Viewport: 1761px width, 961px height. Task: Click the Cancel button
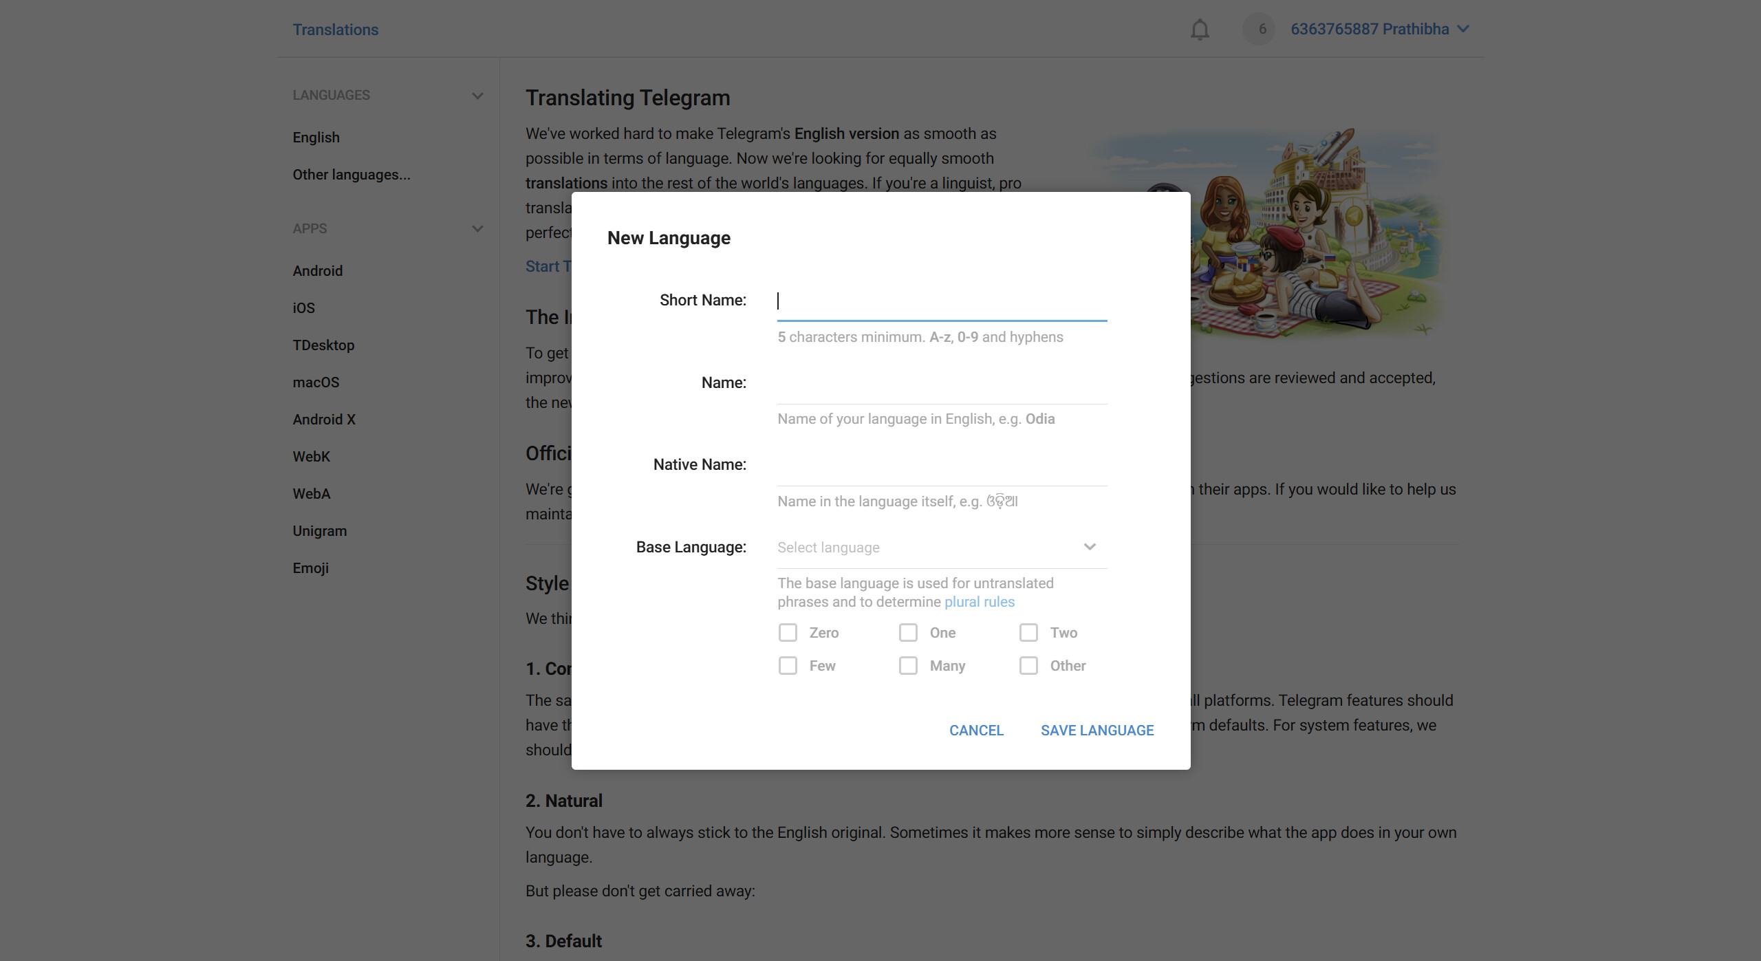pos(976,731)
